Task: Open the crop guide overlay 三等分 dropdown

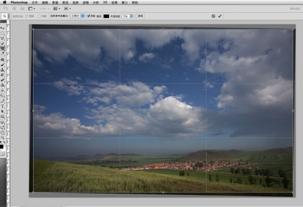Action: [77, 16]
